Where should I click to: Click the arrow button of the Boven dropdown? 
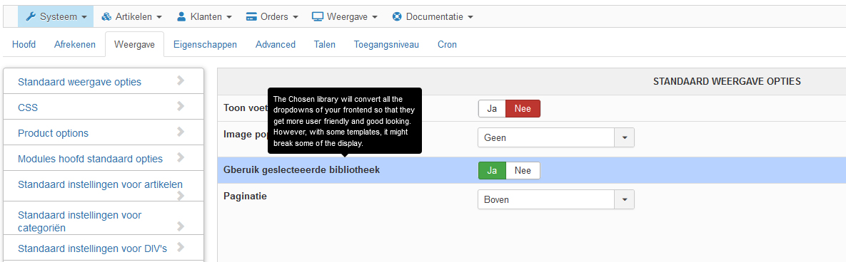click(x=625, y=199)
